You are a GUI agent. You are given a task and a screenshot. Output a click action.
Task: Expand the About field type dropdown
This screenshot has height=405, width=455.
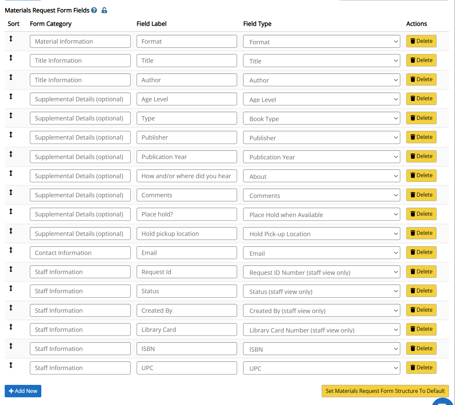point(321,176)
